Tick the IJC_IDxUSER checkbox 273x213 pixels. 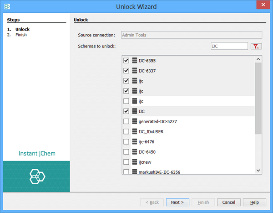126,131
